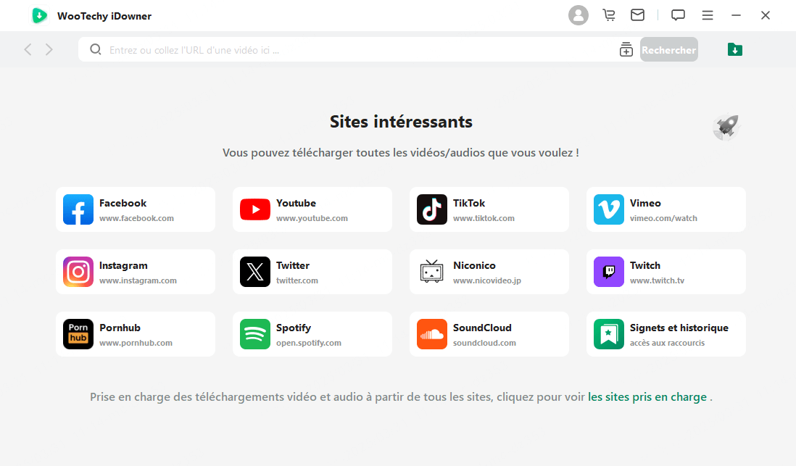Open the Spotify site card

[x=312, y=334]
